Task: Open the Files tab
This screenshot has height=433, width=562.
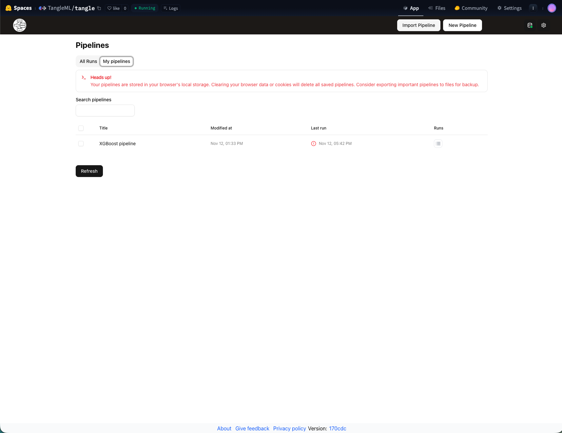Action: [437, 8]
